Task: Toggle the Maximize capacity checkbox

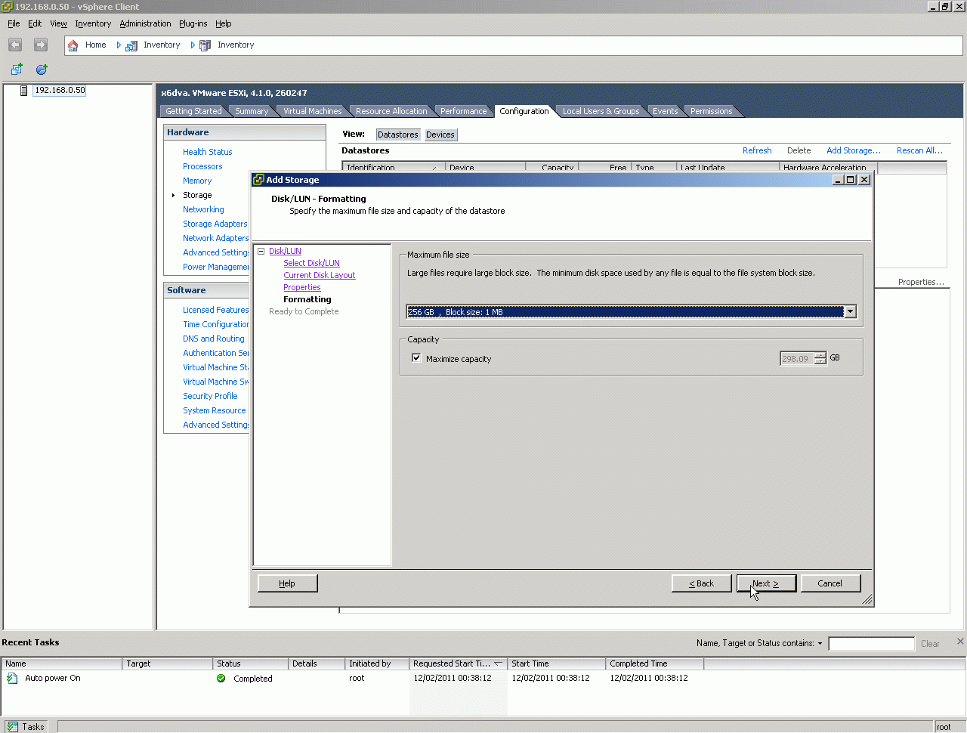Action: tap(416, 358)
